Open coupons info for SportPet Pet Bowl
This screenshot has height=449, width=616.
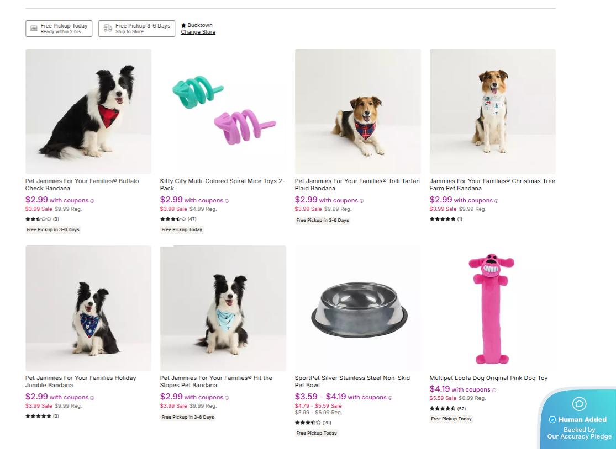(x=390, y=397)
